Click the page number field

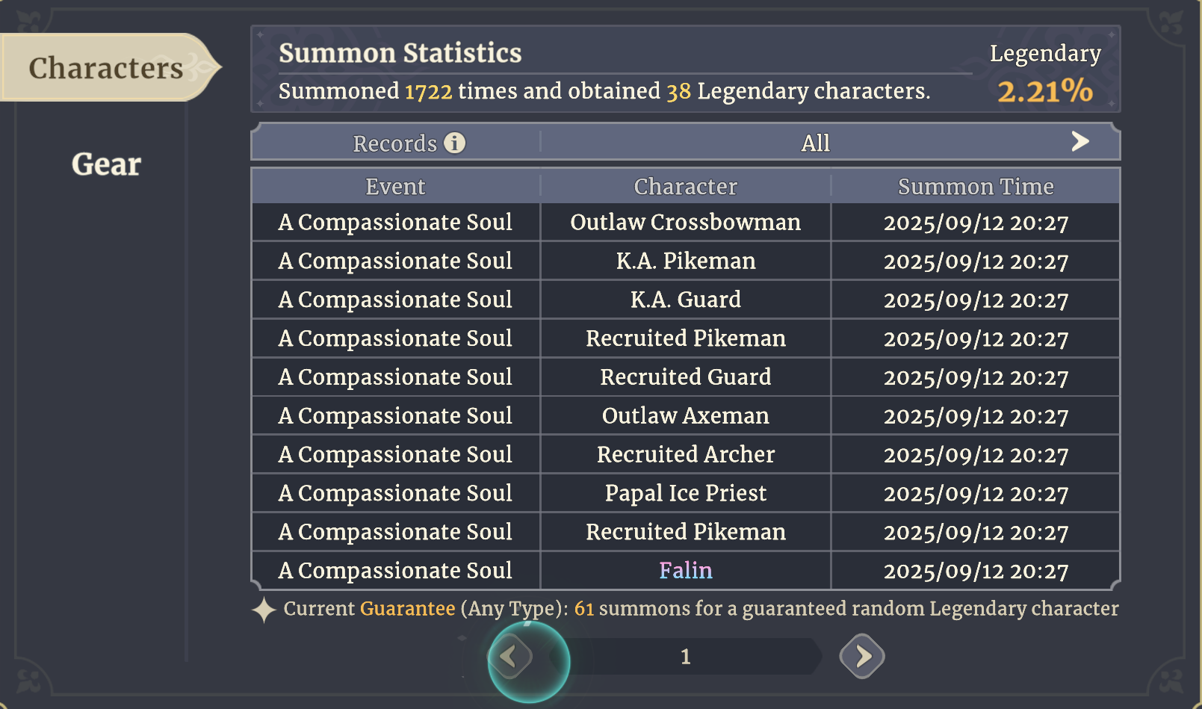[685, 657]
